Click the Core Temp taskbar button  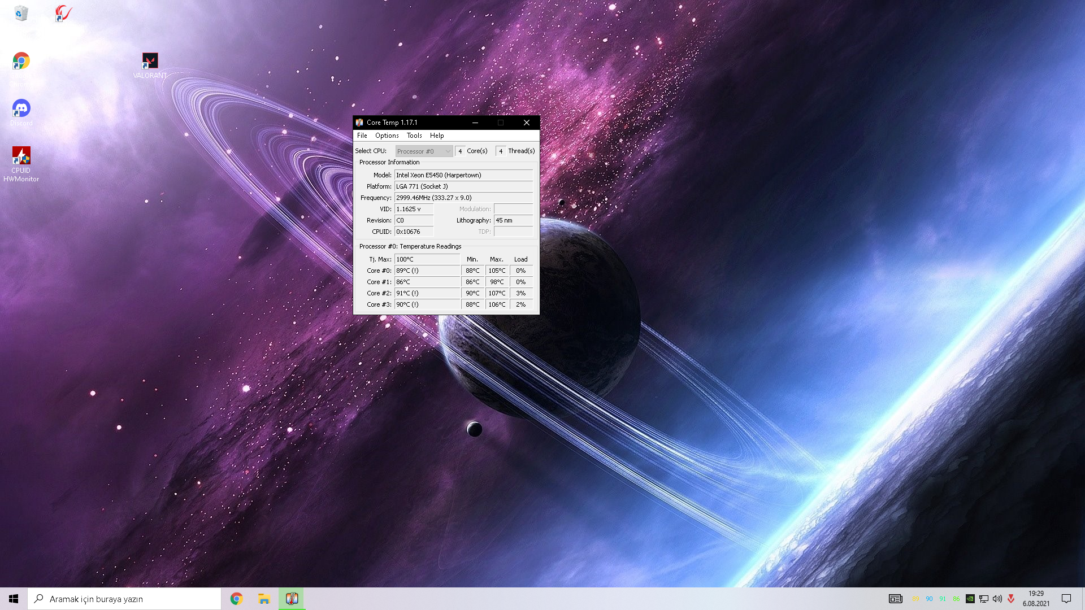[292, 599]
